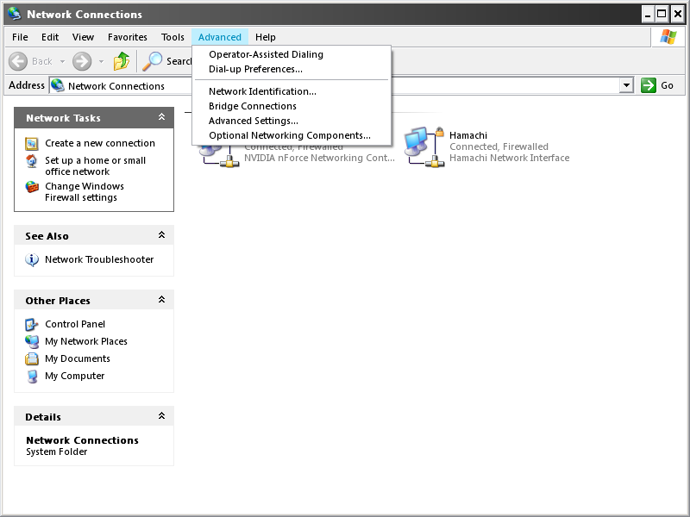Collapse the Network Tasks panel
This screenshot has width=690, height=517.
coord(161,117)
